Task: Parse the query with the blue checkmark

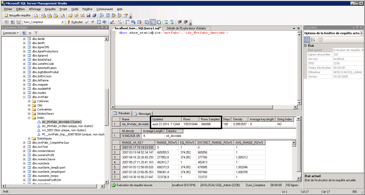Action: point(87,22)
